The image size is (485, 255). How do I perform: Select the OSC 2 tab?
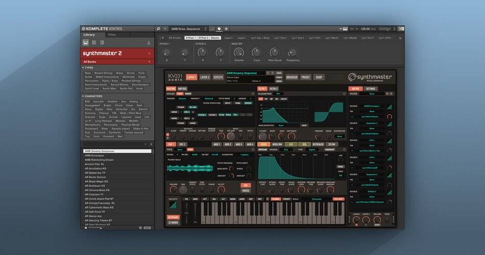pos(182,144)
